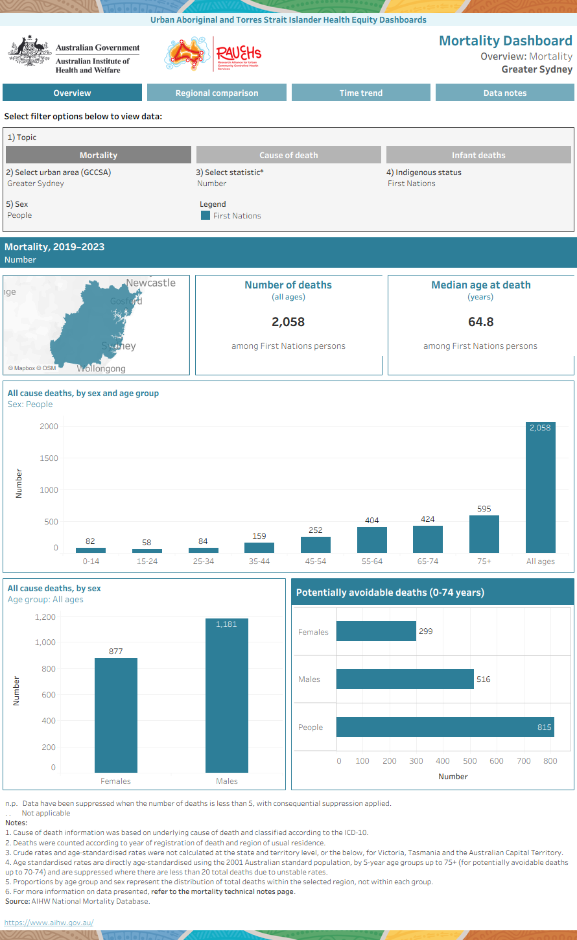Select avoidable deaths People bar 815

[x=445, y=727]
